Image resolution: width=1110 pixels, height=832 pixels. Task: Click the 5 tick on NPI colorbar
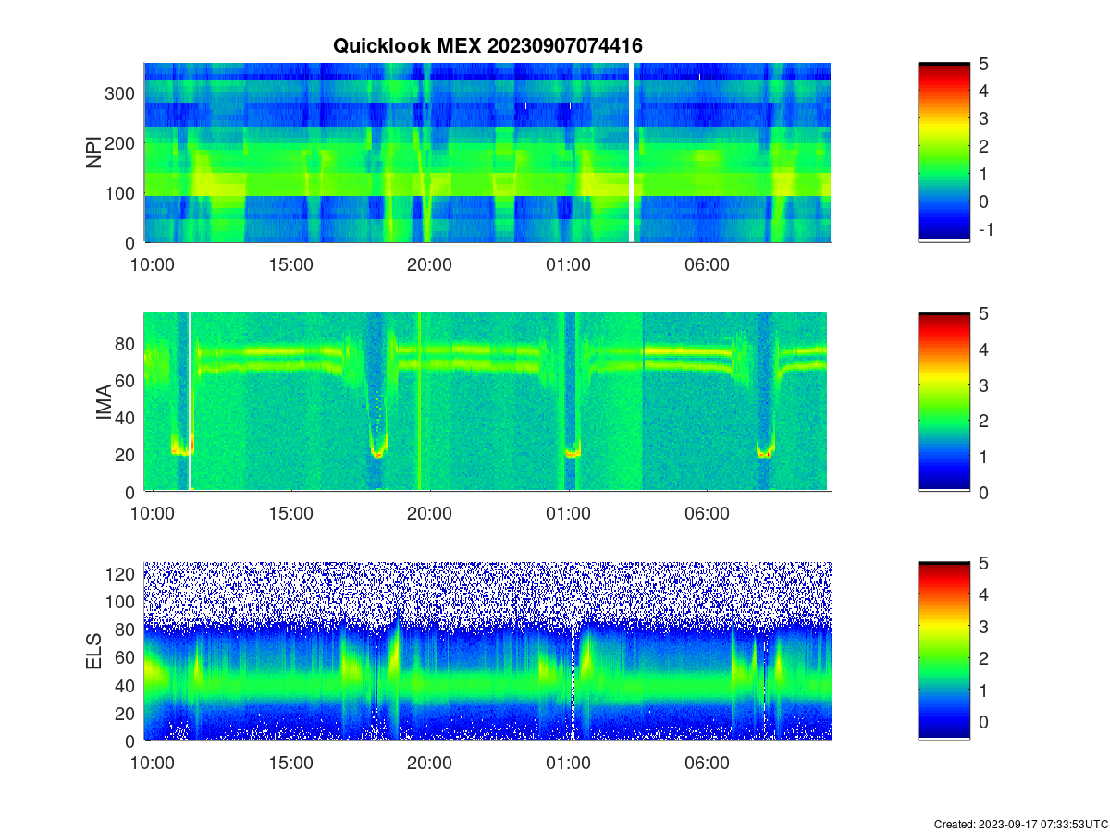(x=983, y=63)
